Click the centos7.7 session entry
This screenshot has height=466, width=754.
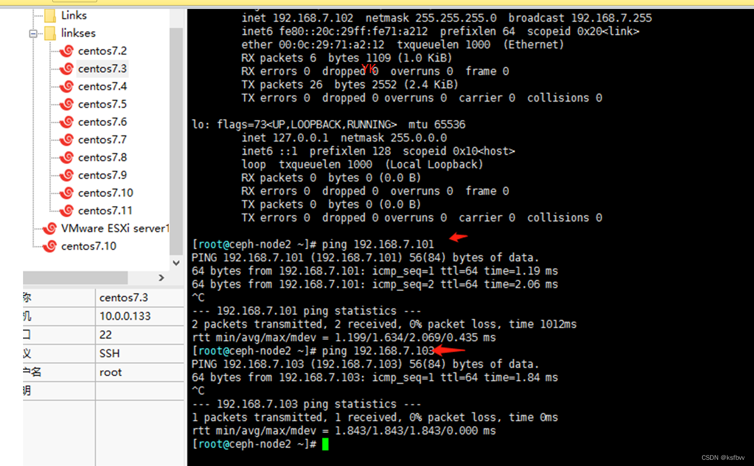click(102, 140)
